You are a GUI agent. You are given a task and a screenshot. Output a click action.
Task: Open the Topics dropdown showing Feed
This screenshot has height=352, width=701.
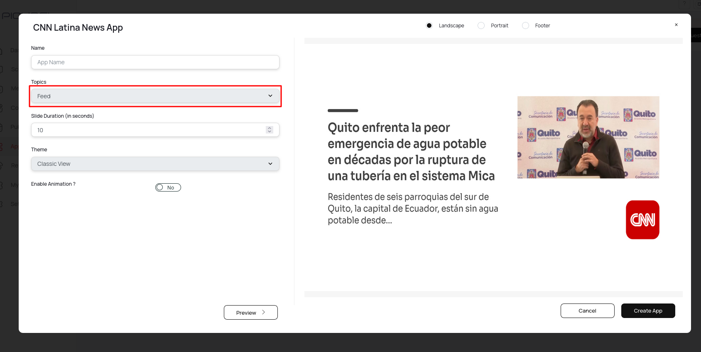[x=155, y=96]
